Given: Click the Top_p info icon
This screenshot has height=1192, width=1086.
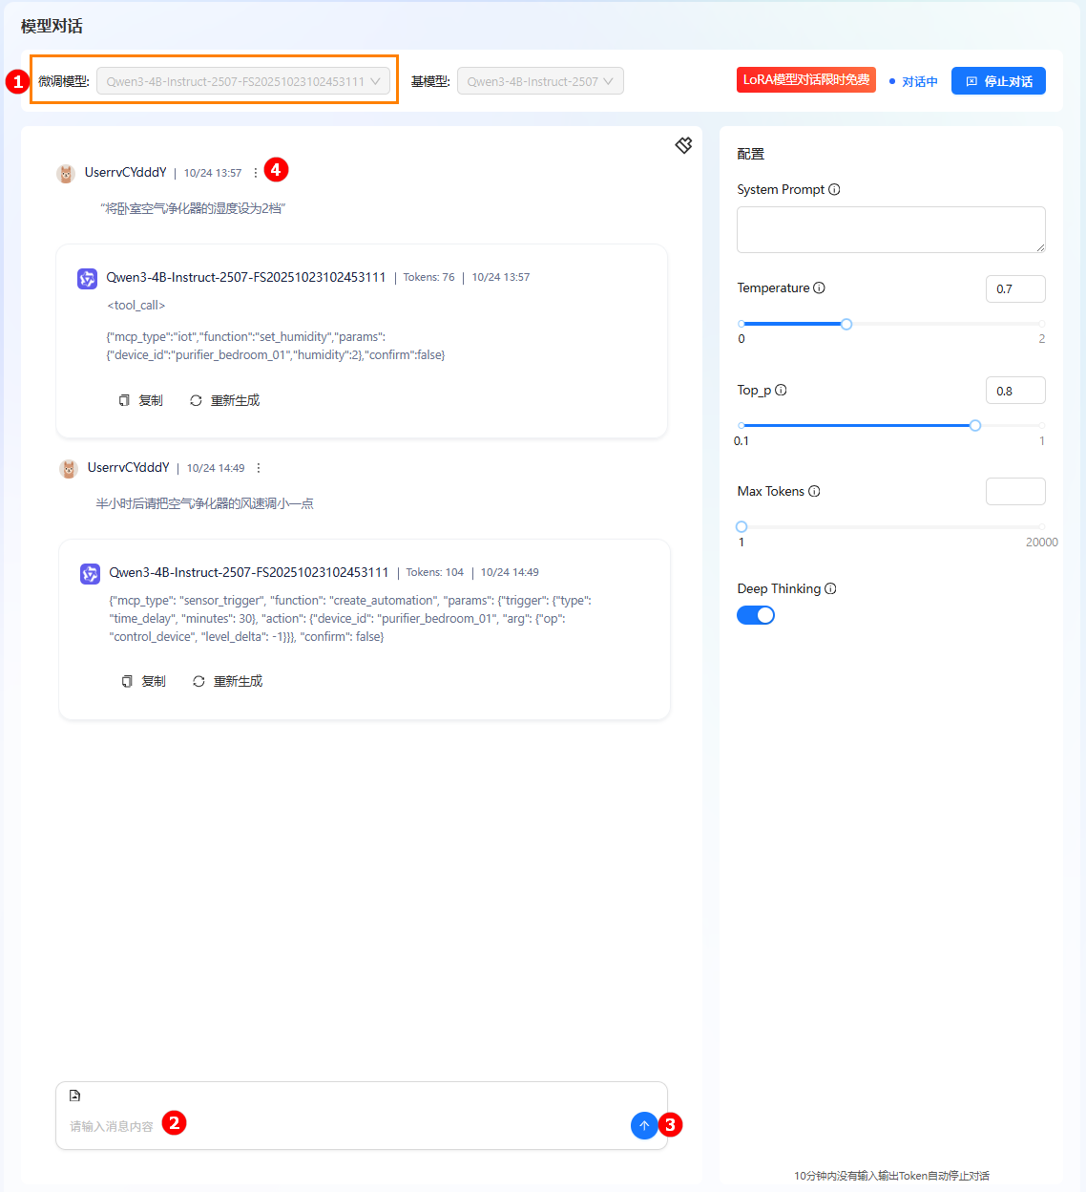Looking at the screenshot, I should [781, 390].
